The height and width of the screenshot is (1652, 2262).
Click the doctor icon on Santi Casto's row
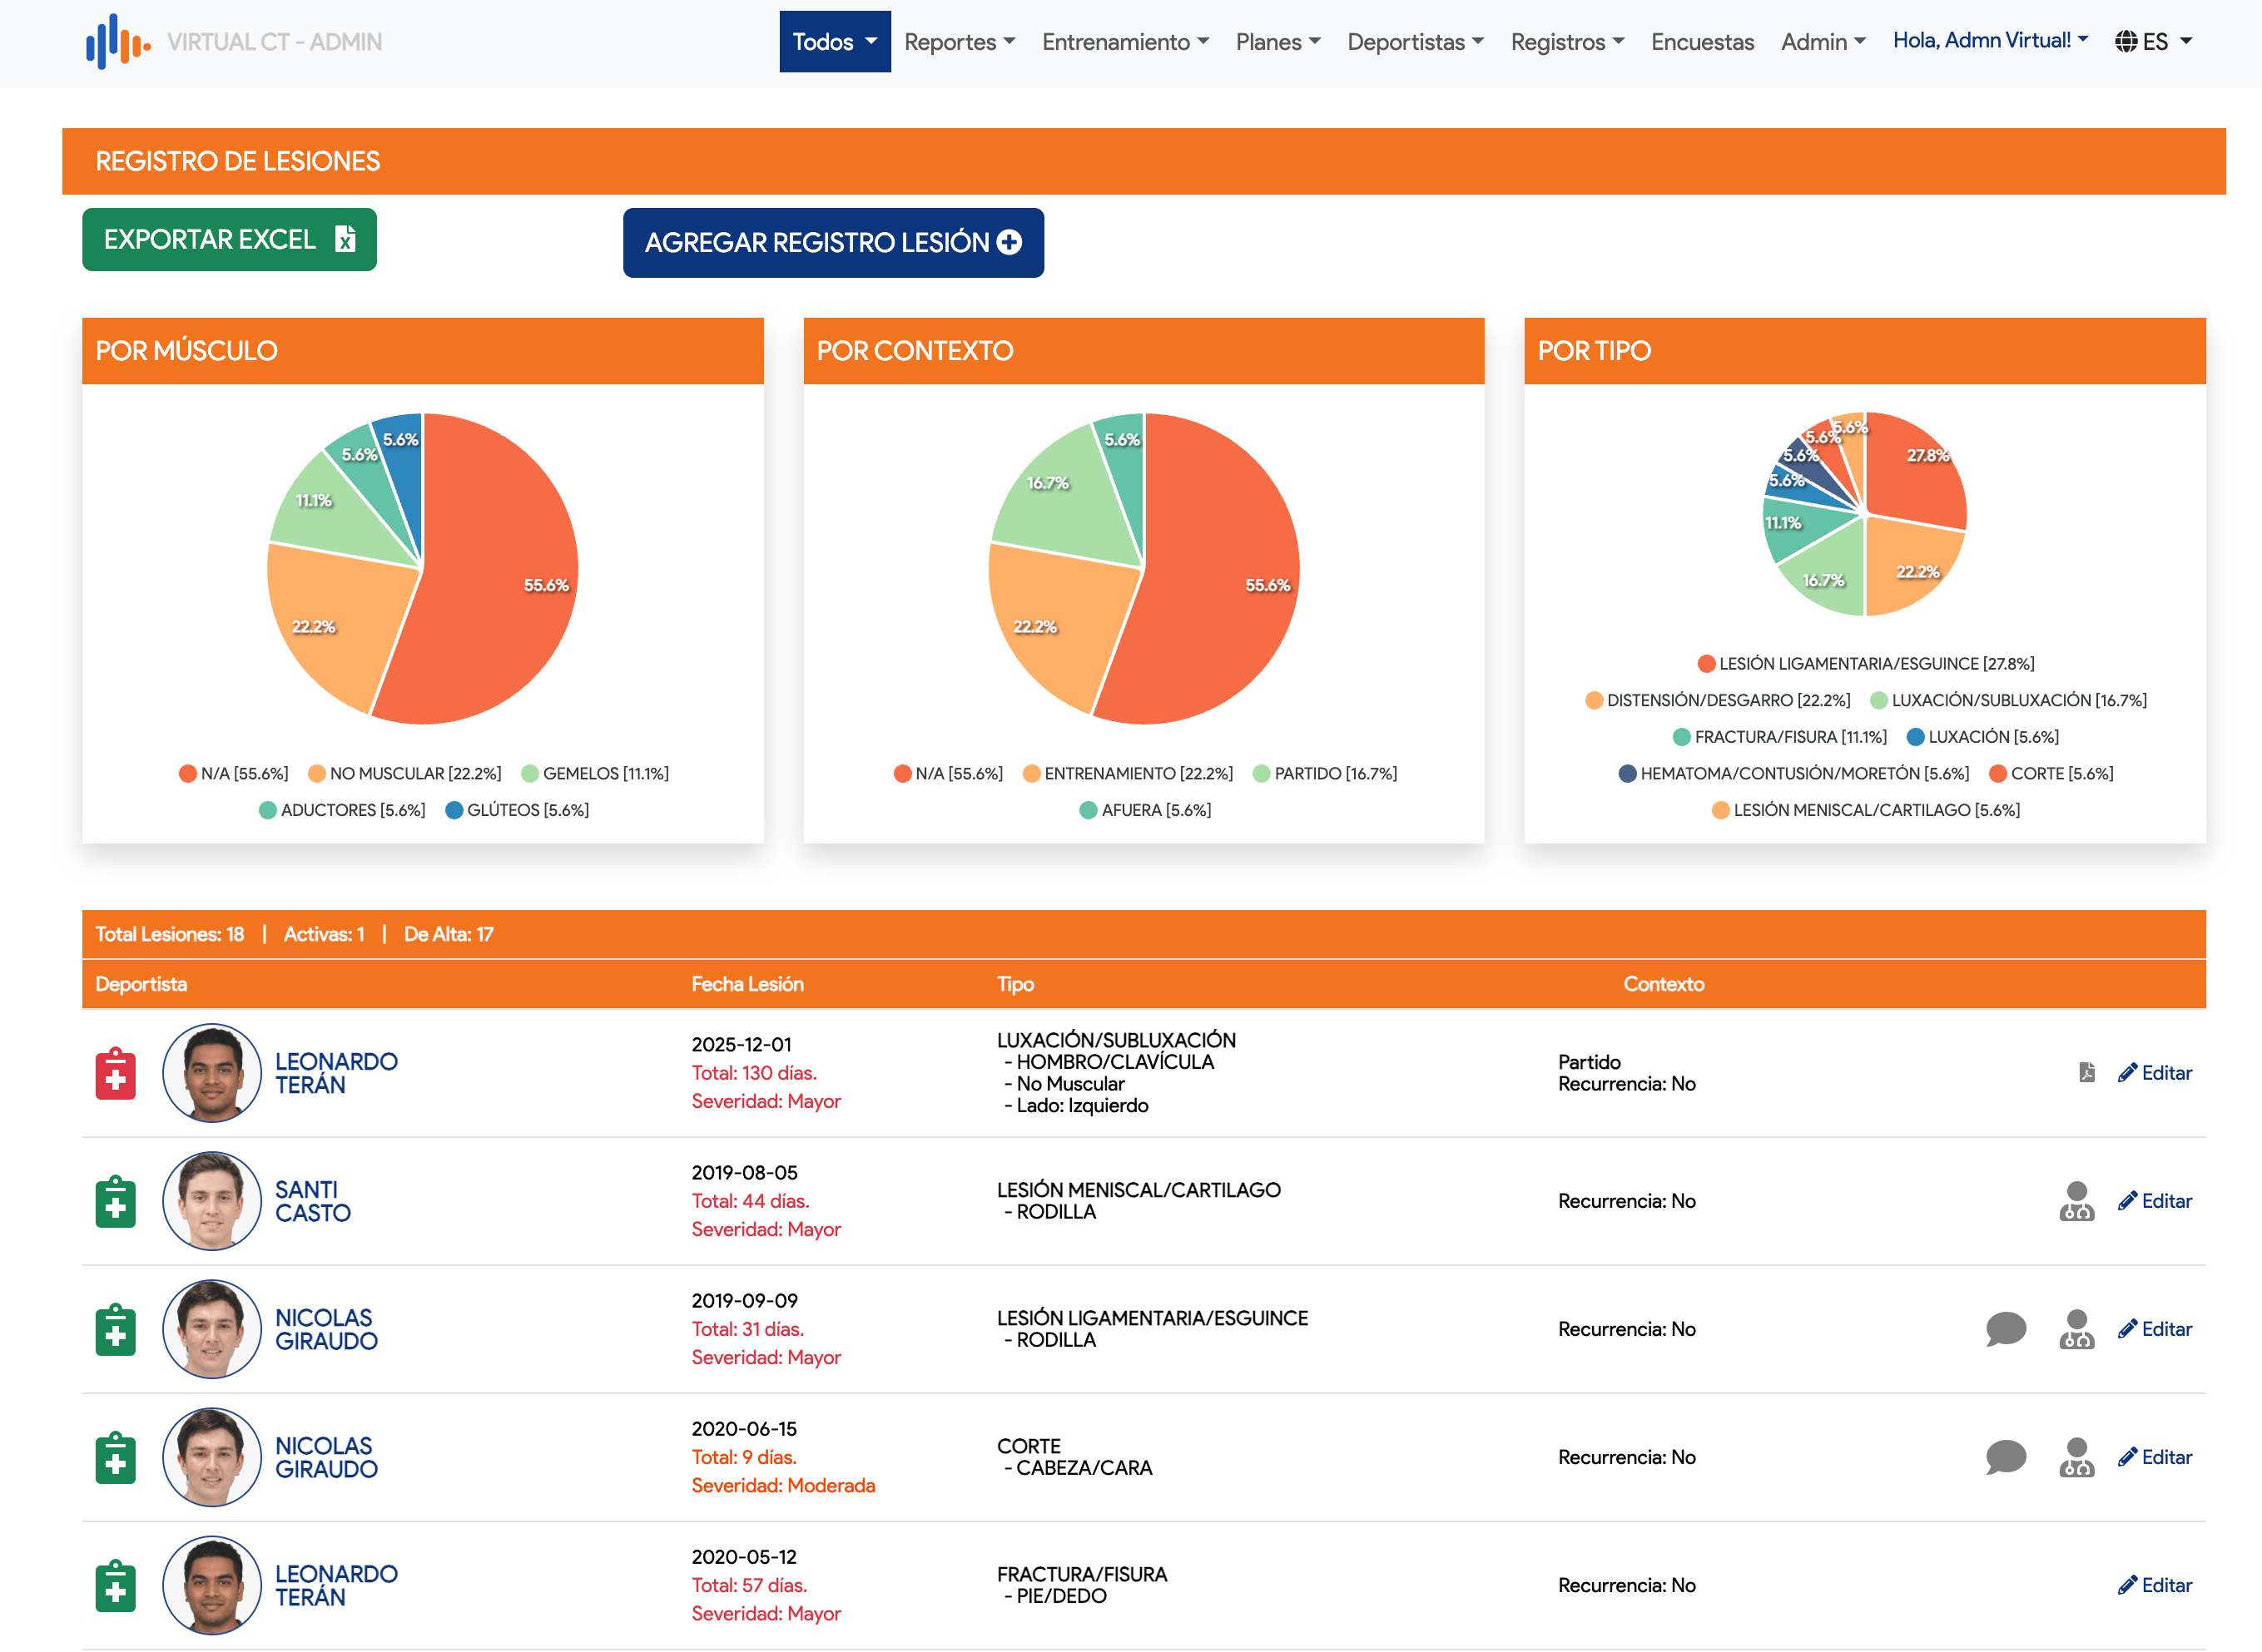tap(2076, 1202)
